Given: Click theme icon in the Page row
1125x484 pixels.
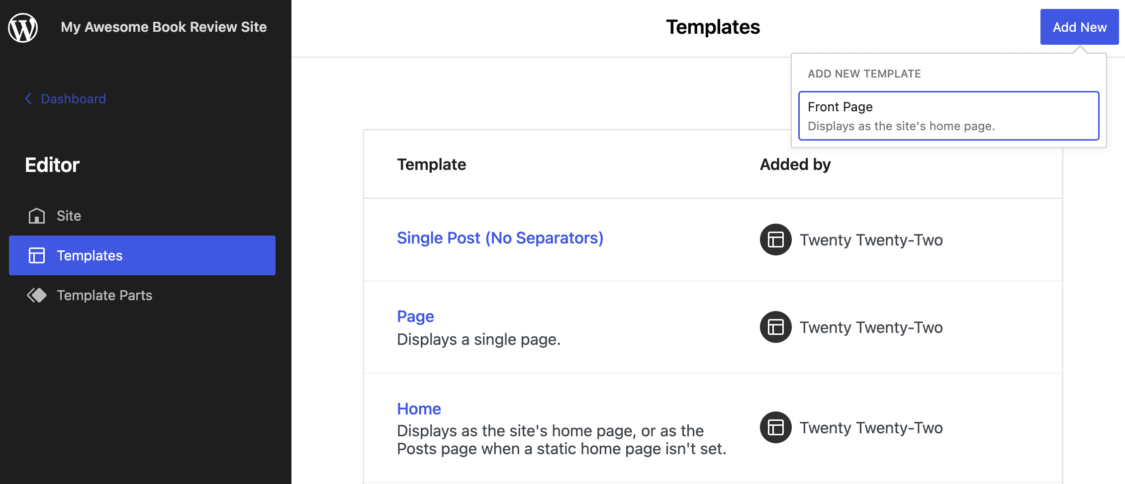Looking at the screenshot, I should tap(775, 327).
